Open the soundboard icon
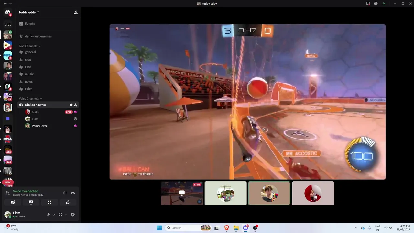The image size is (414, 233). point(68,202)
